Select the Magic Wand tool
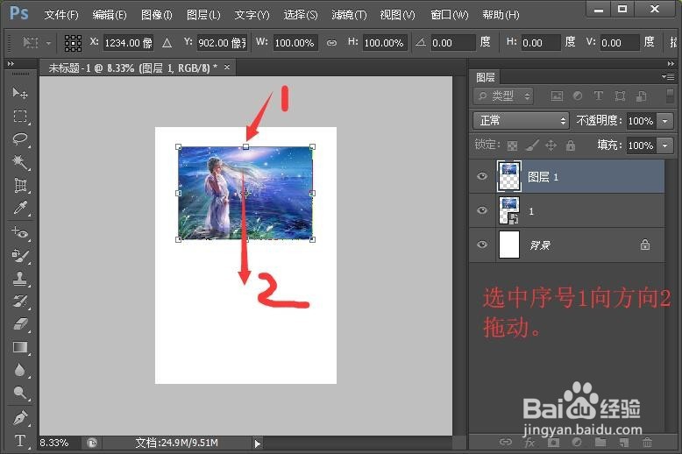The width and height of the screenshot is (682, 454). (x=19, y=162)
